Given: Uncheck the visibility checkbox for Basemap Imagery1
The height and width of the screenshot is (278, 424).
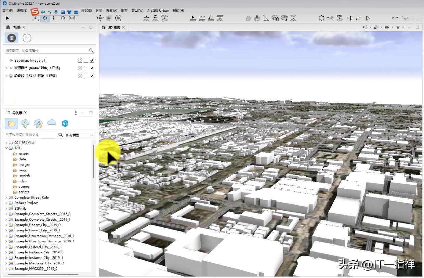Looking at the screenshot, I should tap(92, 60).
